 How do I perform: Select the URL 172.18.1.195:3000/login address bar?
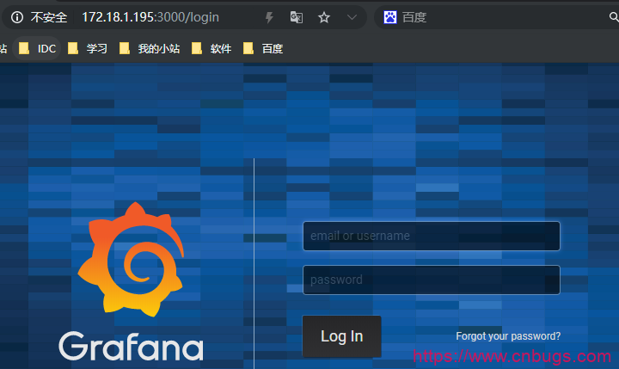[x=150, y=17]
